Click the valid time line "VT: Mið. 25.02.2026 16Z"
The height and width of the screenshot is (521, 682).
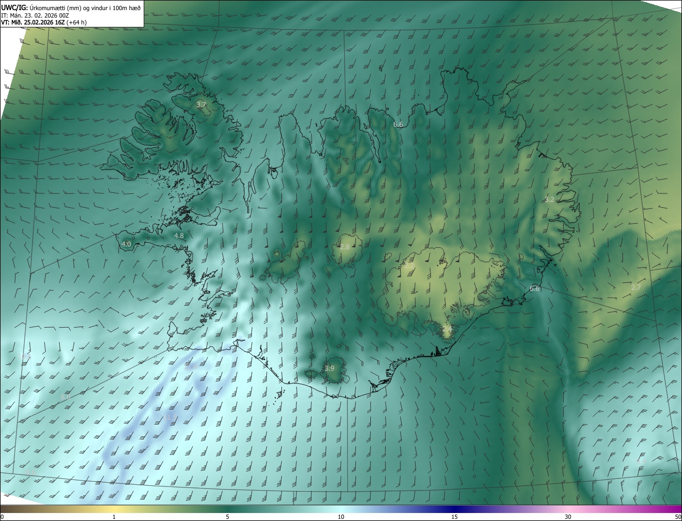click(33, 22)
